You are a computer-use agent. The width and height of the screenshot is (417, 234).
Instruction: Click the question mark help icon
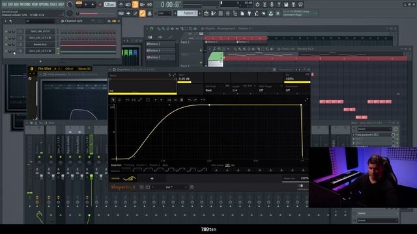tap(279, 5)
